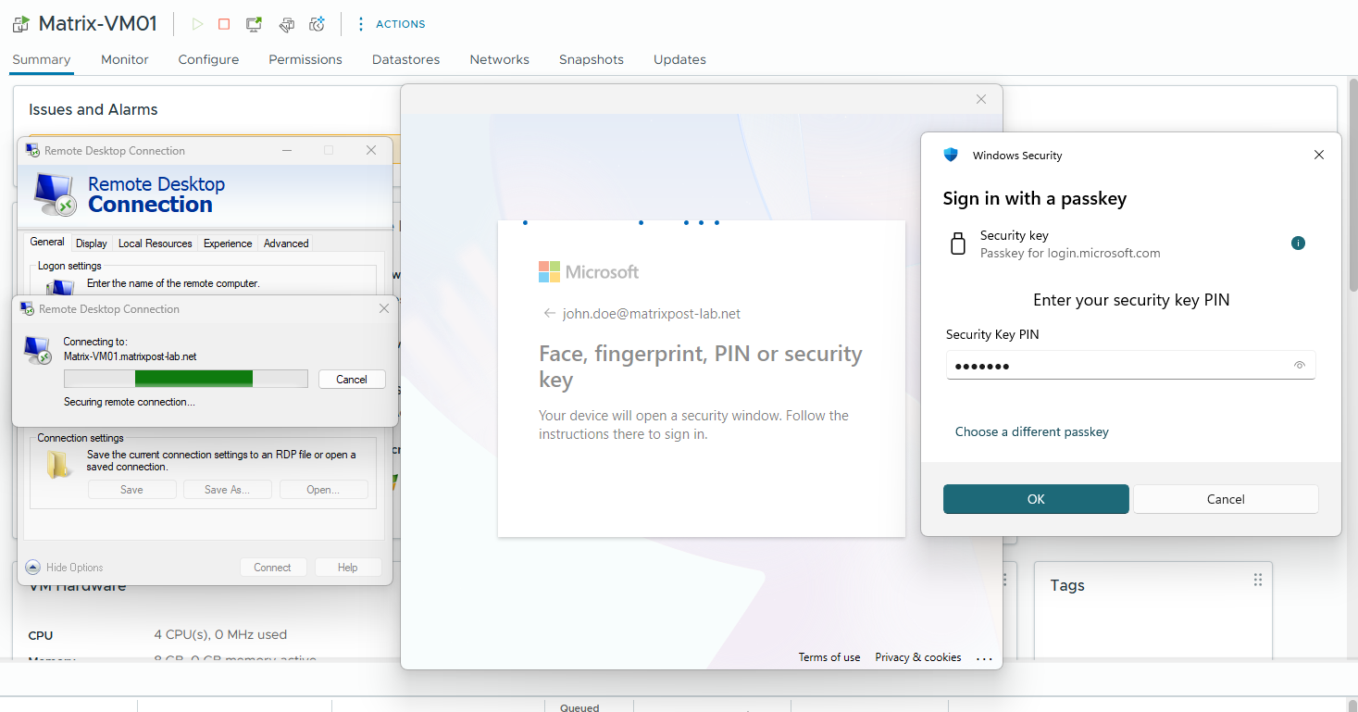Click the vSphere page vertical scrollbar
This screenshot has height=712, width=1358.
point(1352,185)
